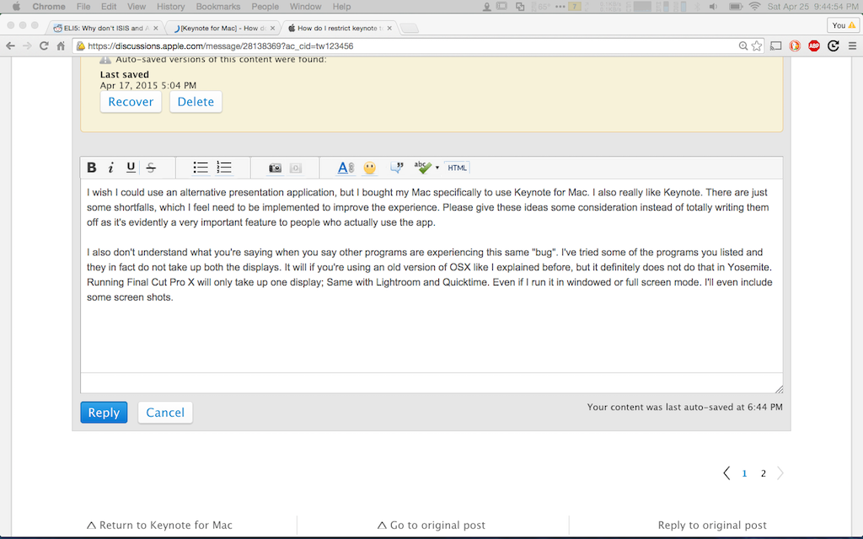Screen dimensions: 863x539
Task: Delete the auto-saved version
Action: pyautogui.click(x=196, y=102)
